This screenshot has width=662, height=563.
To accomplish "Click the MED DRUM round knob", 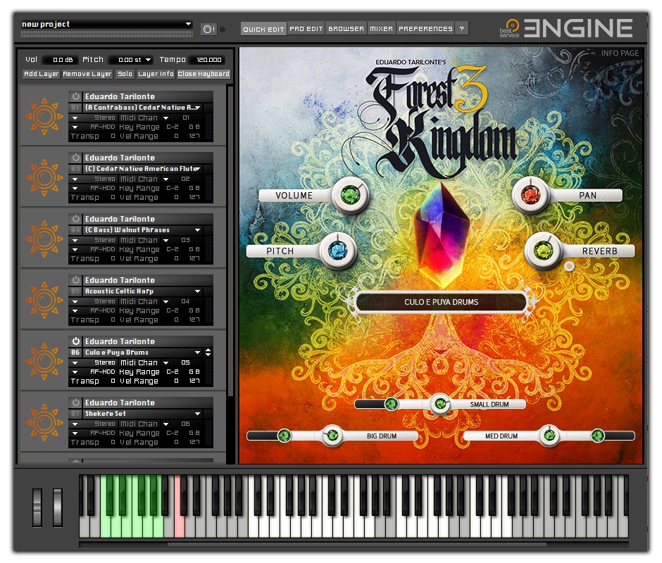I will pos(549,435).
